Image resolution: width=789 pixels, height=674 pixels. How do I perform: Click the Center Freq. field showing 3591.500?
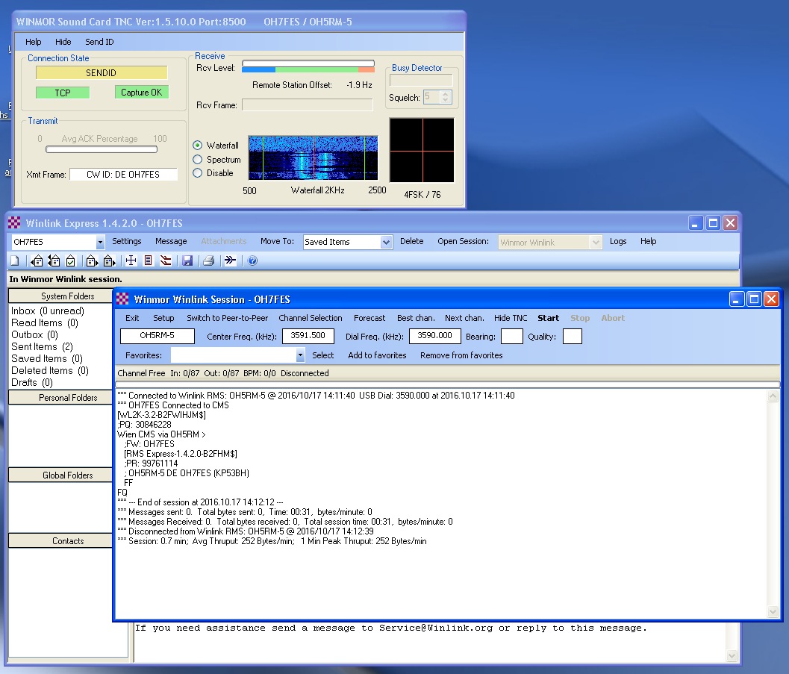(308, 336)
